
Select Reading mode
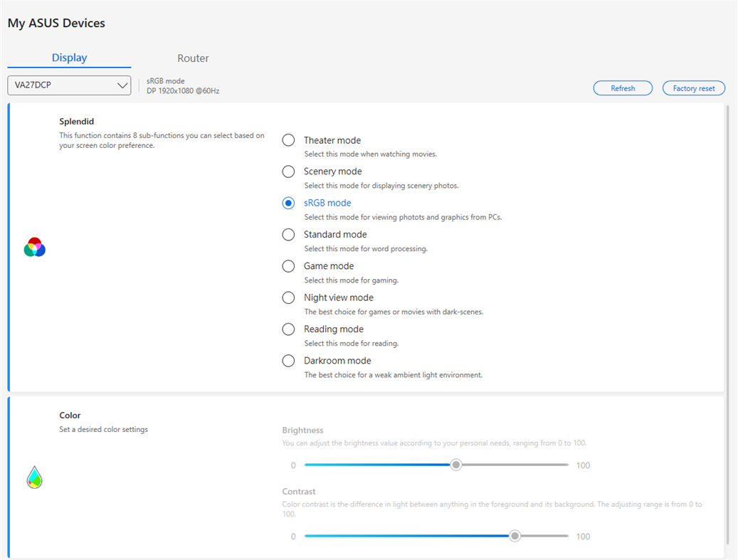288,329
